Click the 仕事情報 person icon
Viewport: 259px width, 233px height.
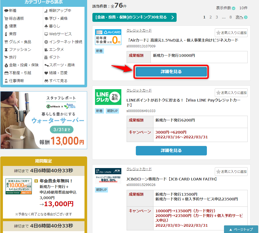[6, 81]
